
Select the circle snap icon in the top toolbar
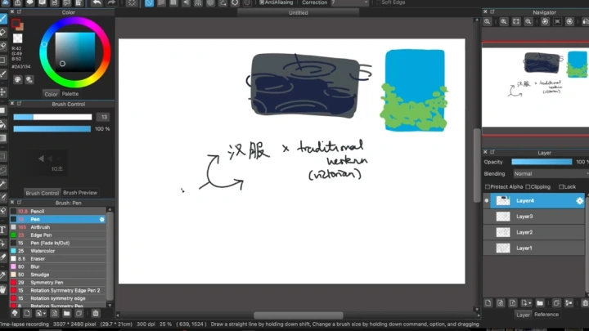point(210,3)
